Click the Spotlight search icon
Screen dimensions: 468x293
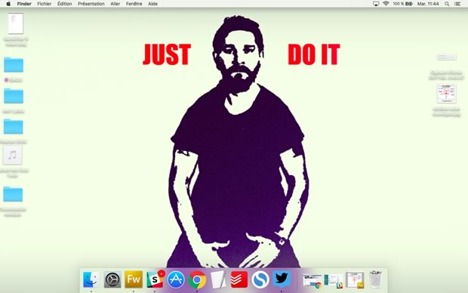point(447,4)
